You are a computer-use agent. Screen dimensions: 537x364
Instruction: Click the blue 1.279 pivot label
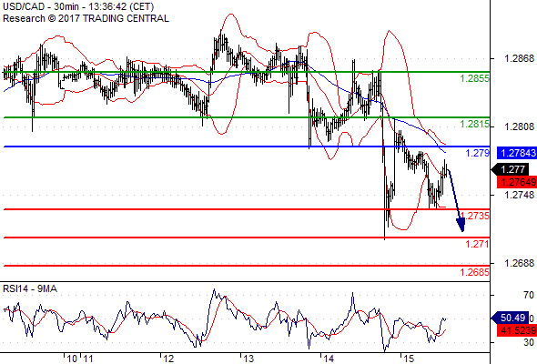478,153
